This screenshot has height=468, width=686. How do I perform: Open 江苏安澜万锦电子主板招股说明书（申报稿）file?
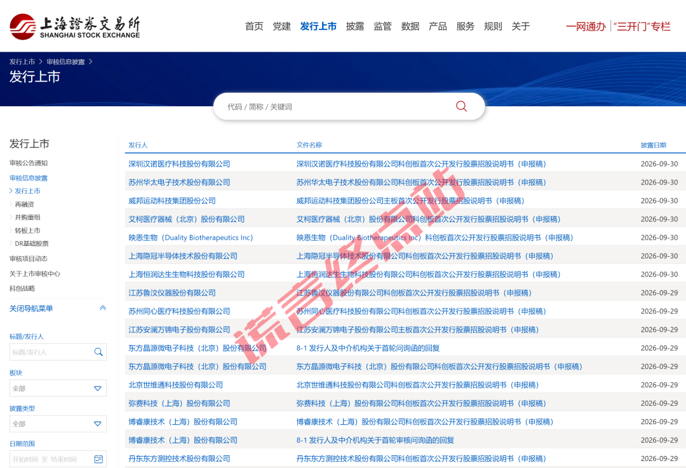point(417,329)
